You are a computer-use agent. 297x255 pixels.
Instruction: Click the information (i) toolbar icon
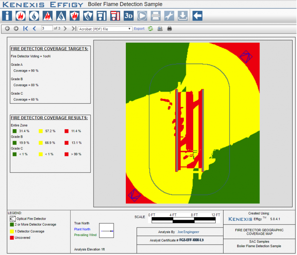coord(7,16)
